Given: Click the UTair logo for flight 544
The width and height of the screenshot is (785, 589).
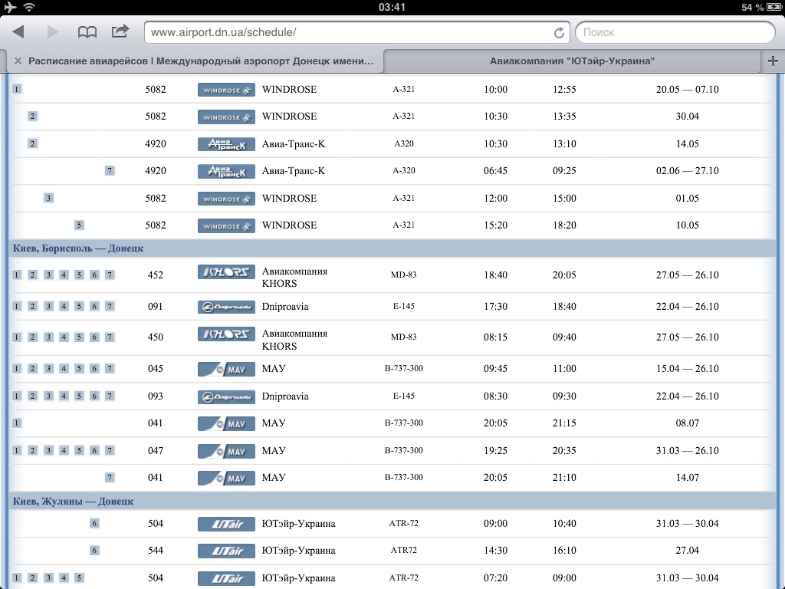Looking at the screenshot, I should pyautogui.click(x=226, y=551).
